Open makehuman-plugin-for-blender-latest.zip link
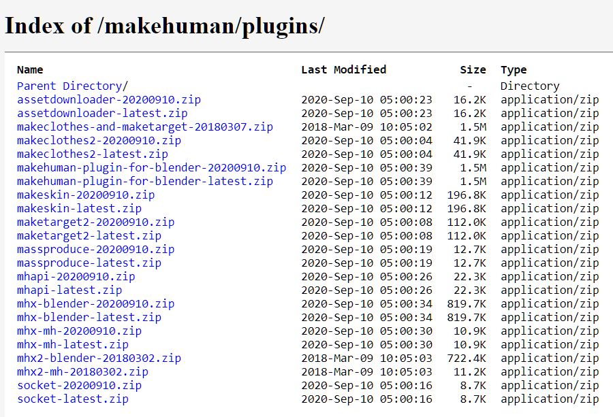The height and width of the screenshot is (417, 613). (x=144, y=182)
